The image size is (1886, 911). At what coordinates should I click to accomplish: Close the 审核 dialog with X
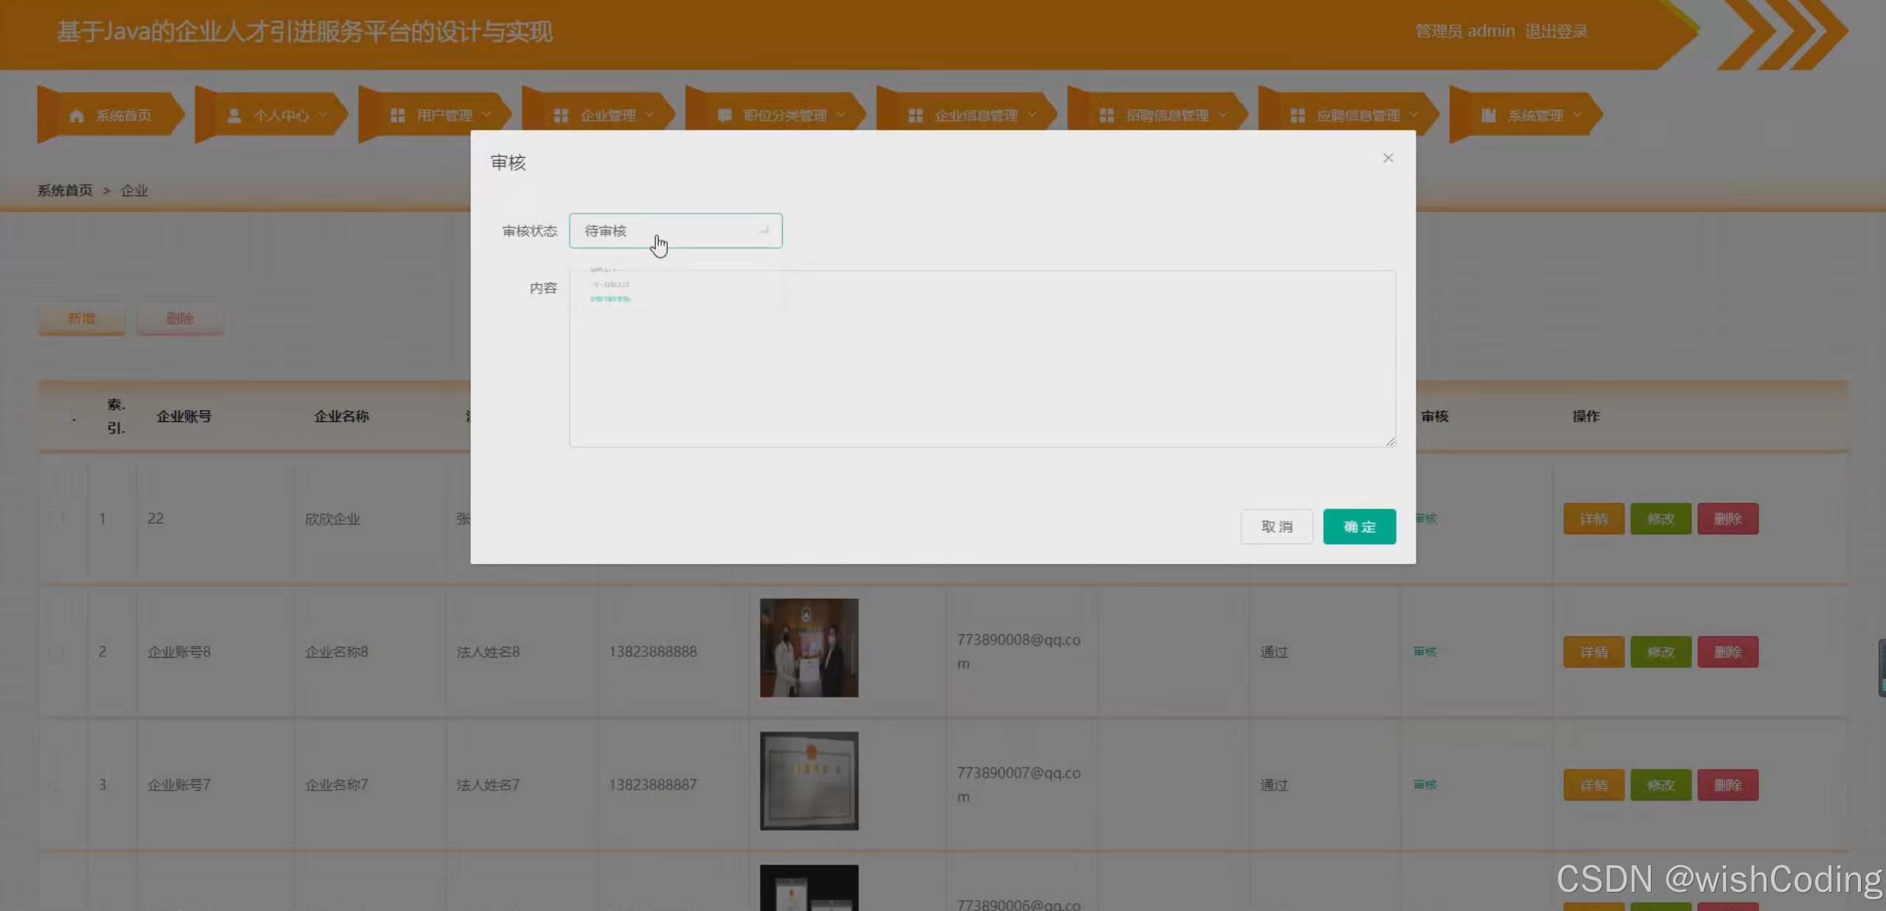(1388, 158)
